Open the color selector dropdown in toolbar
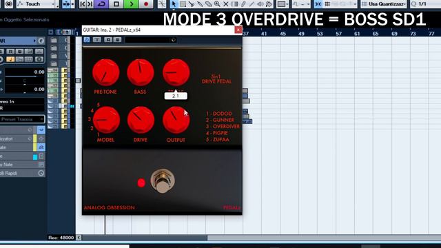 [x=283, y=4]
